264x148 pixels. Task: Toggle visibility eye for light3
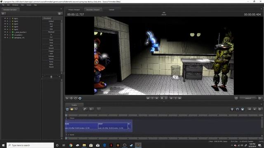coord(5,24)
